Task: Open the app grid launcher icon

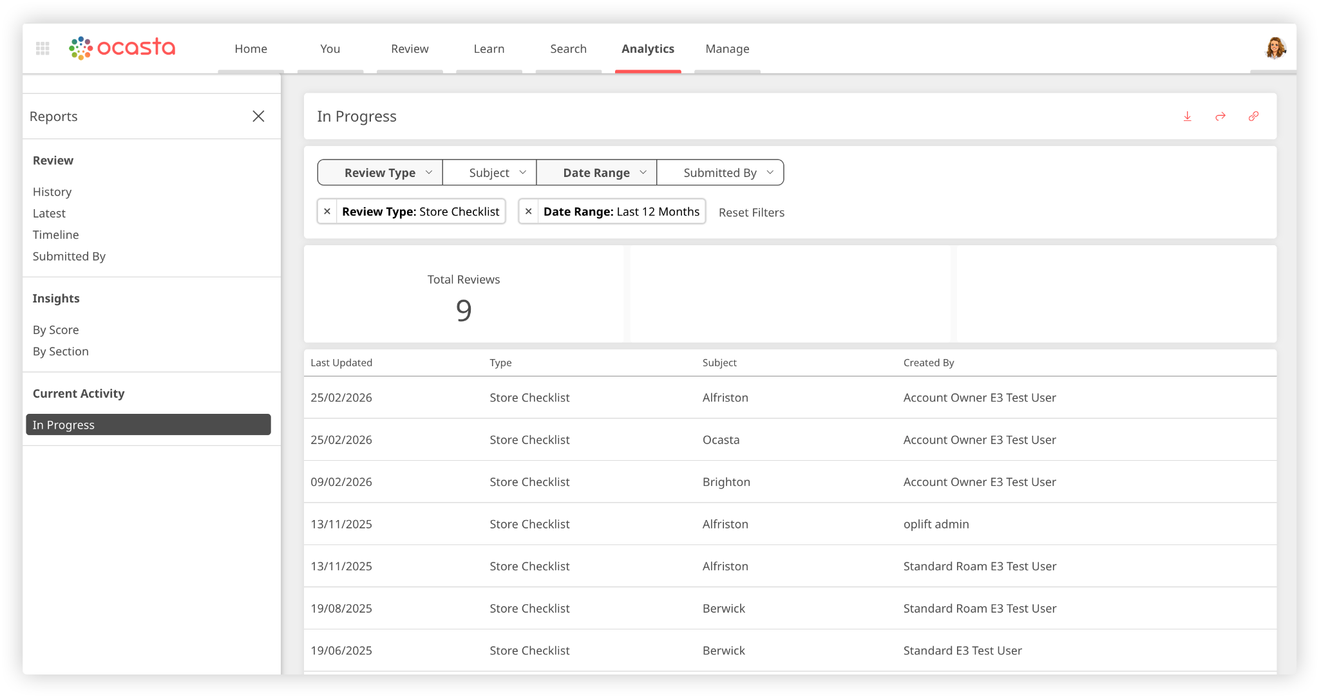Action: coord(43,48)
